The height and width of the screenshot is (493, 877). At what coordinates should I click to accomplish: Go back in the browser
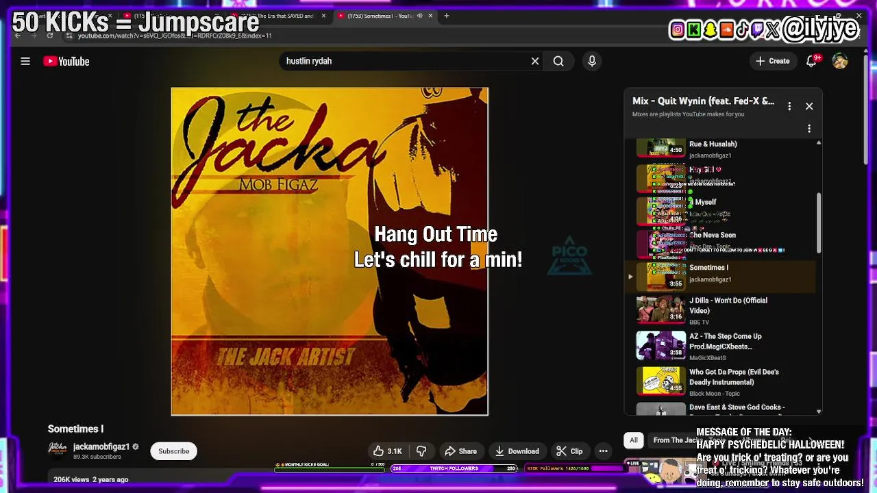tap(17, 36)
